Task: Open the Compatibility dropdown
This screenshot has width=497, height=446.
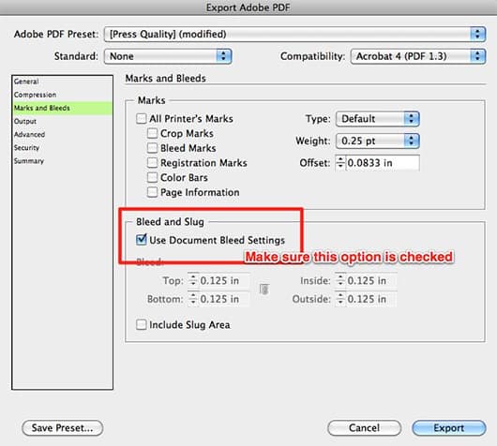Action: point(418,56)
